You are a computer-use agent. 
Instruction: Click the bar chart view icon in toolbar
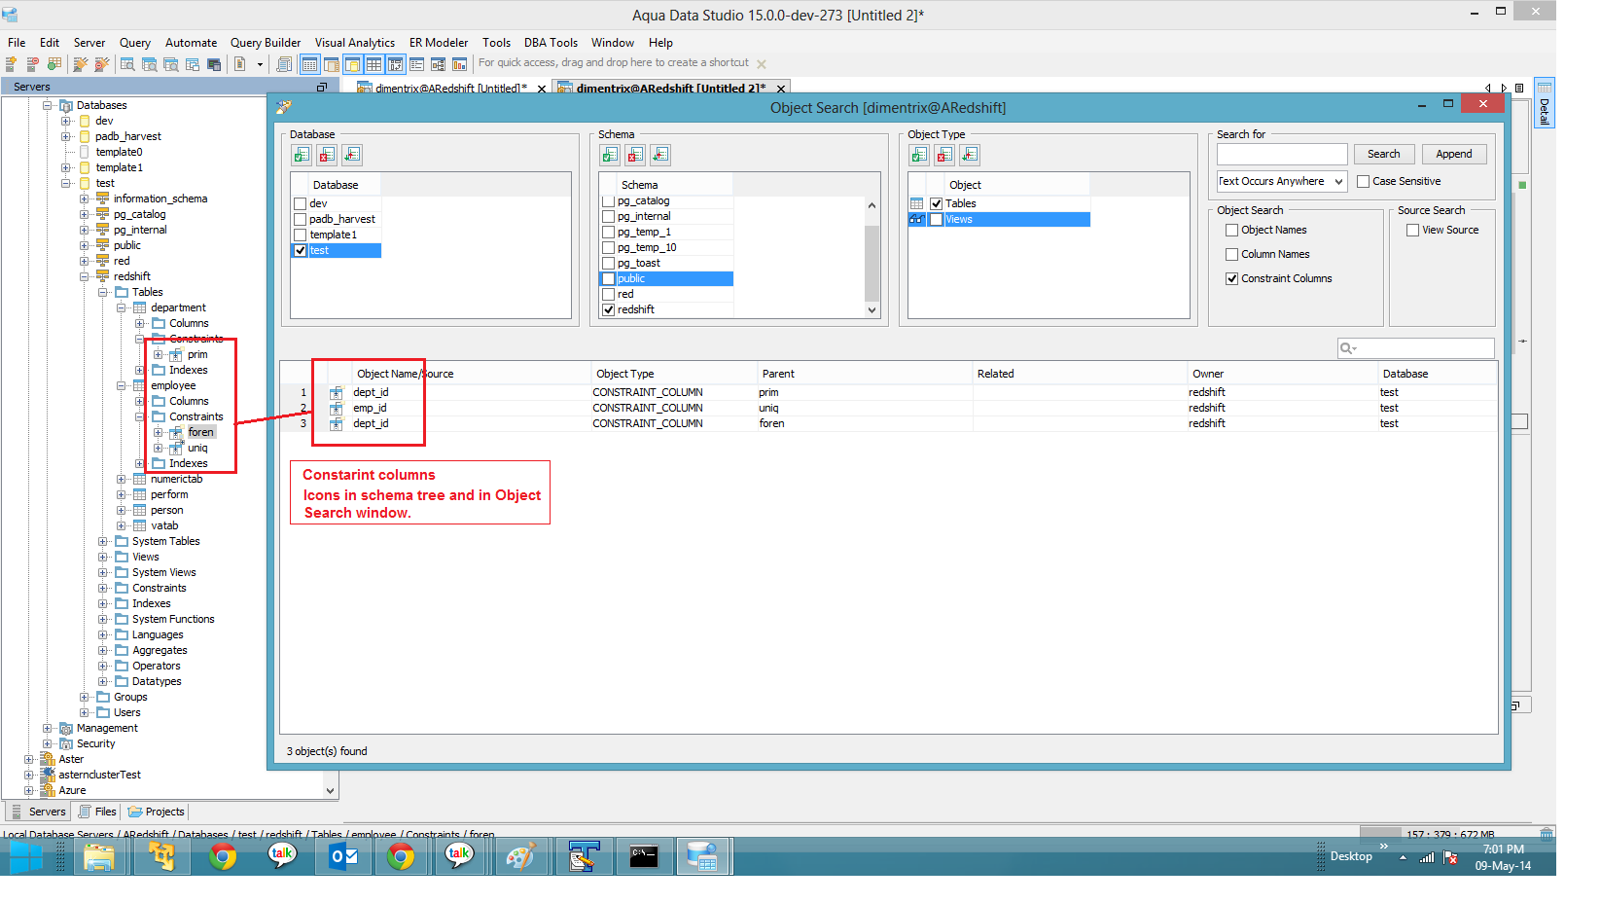point(459,64)
